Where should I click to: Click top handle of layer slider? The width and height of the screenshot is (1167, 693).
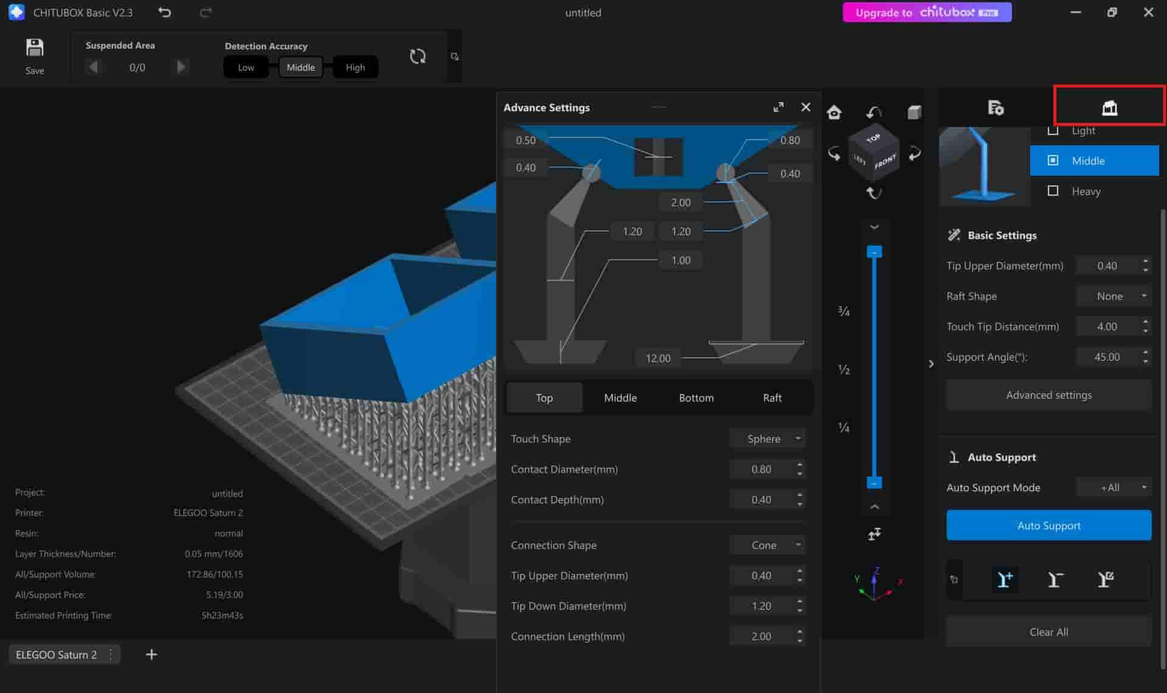click(x=874, y=252)
